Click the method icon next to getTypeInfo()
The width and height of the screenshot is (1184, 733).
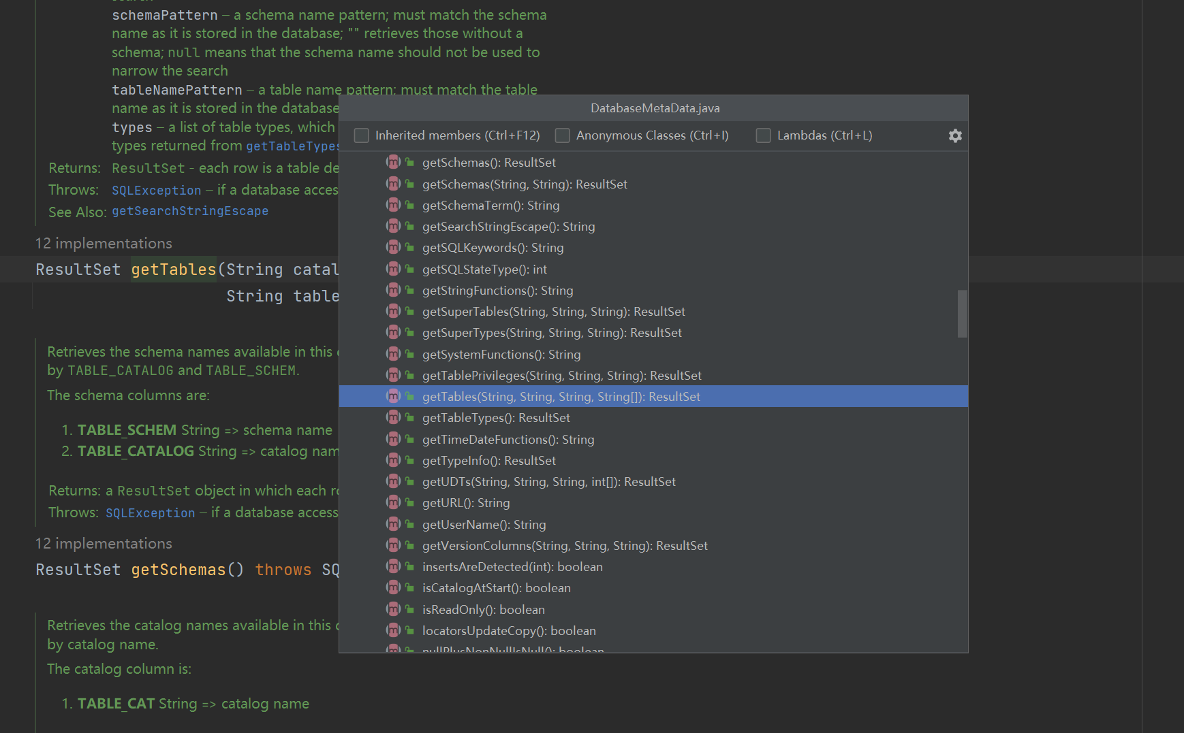tap(393, 460)
